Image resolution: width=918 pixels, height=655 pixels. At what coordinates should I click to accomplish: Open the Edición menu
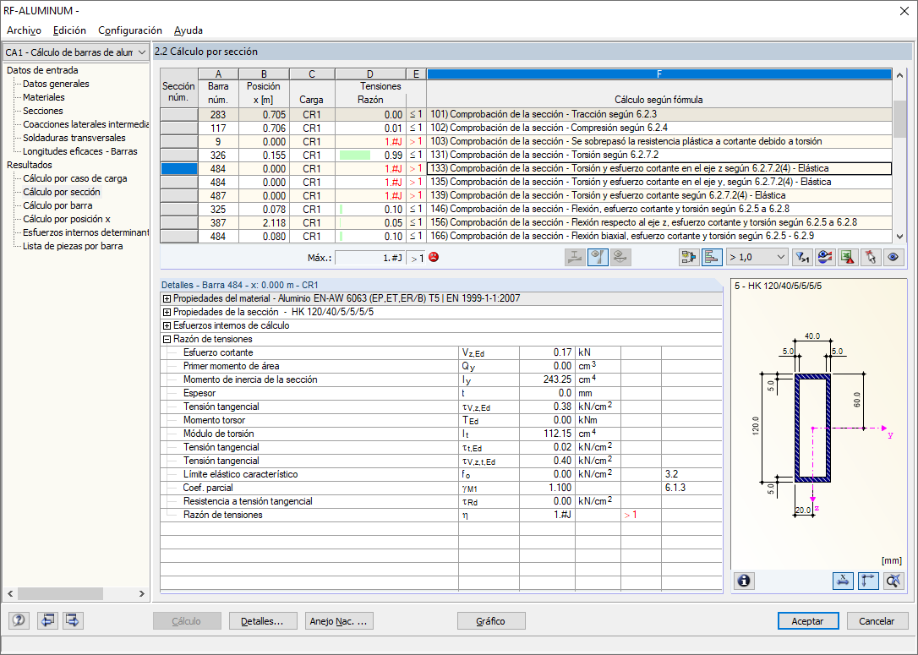tap(69, 30)
